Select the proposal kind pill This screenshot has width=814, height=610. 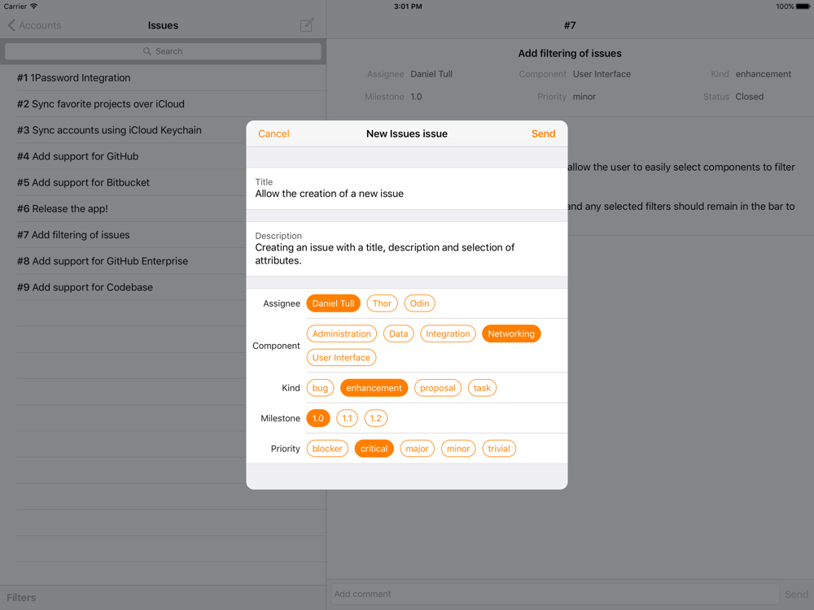pyautogui.click(x=438, y=388)
